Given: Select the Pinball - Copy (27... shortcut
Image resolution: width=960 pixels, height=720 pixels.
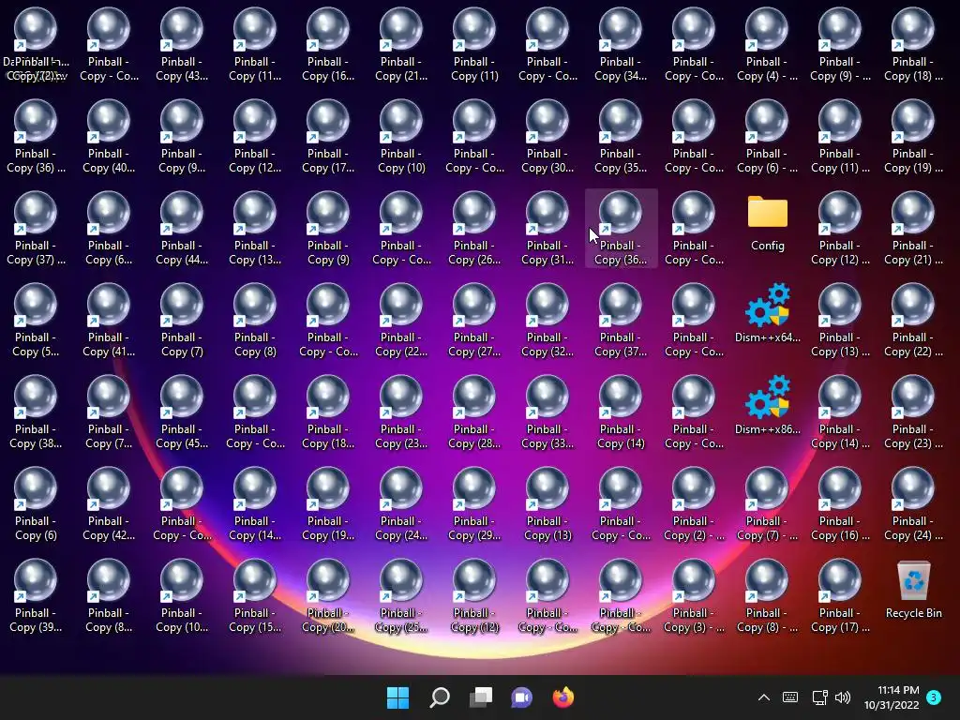Looking at the screenshot, I should point(474,321).
